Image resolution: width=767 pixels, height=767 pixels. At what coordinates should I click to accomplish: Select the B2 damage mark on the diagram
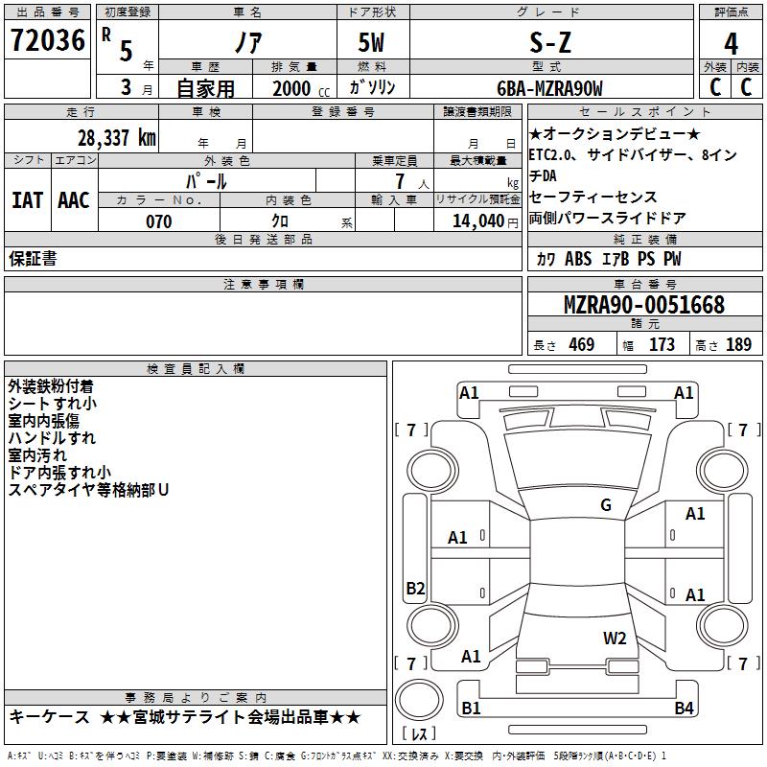click(415, 589)
